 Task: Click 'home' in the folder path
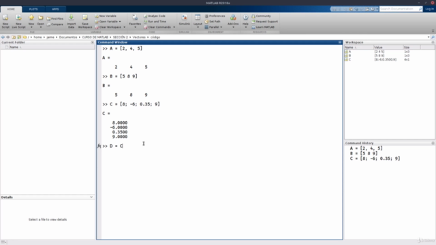tap(37, 37)
